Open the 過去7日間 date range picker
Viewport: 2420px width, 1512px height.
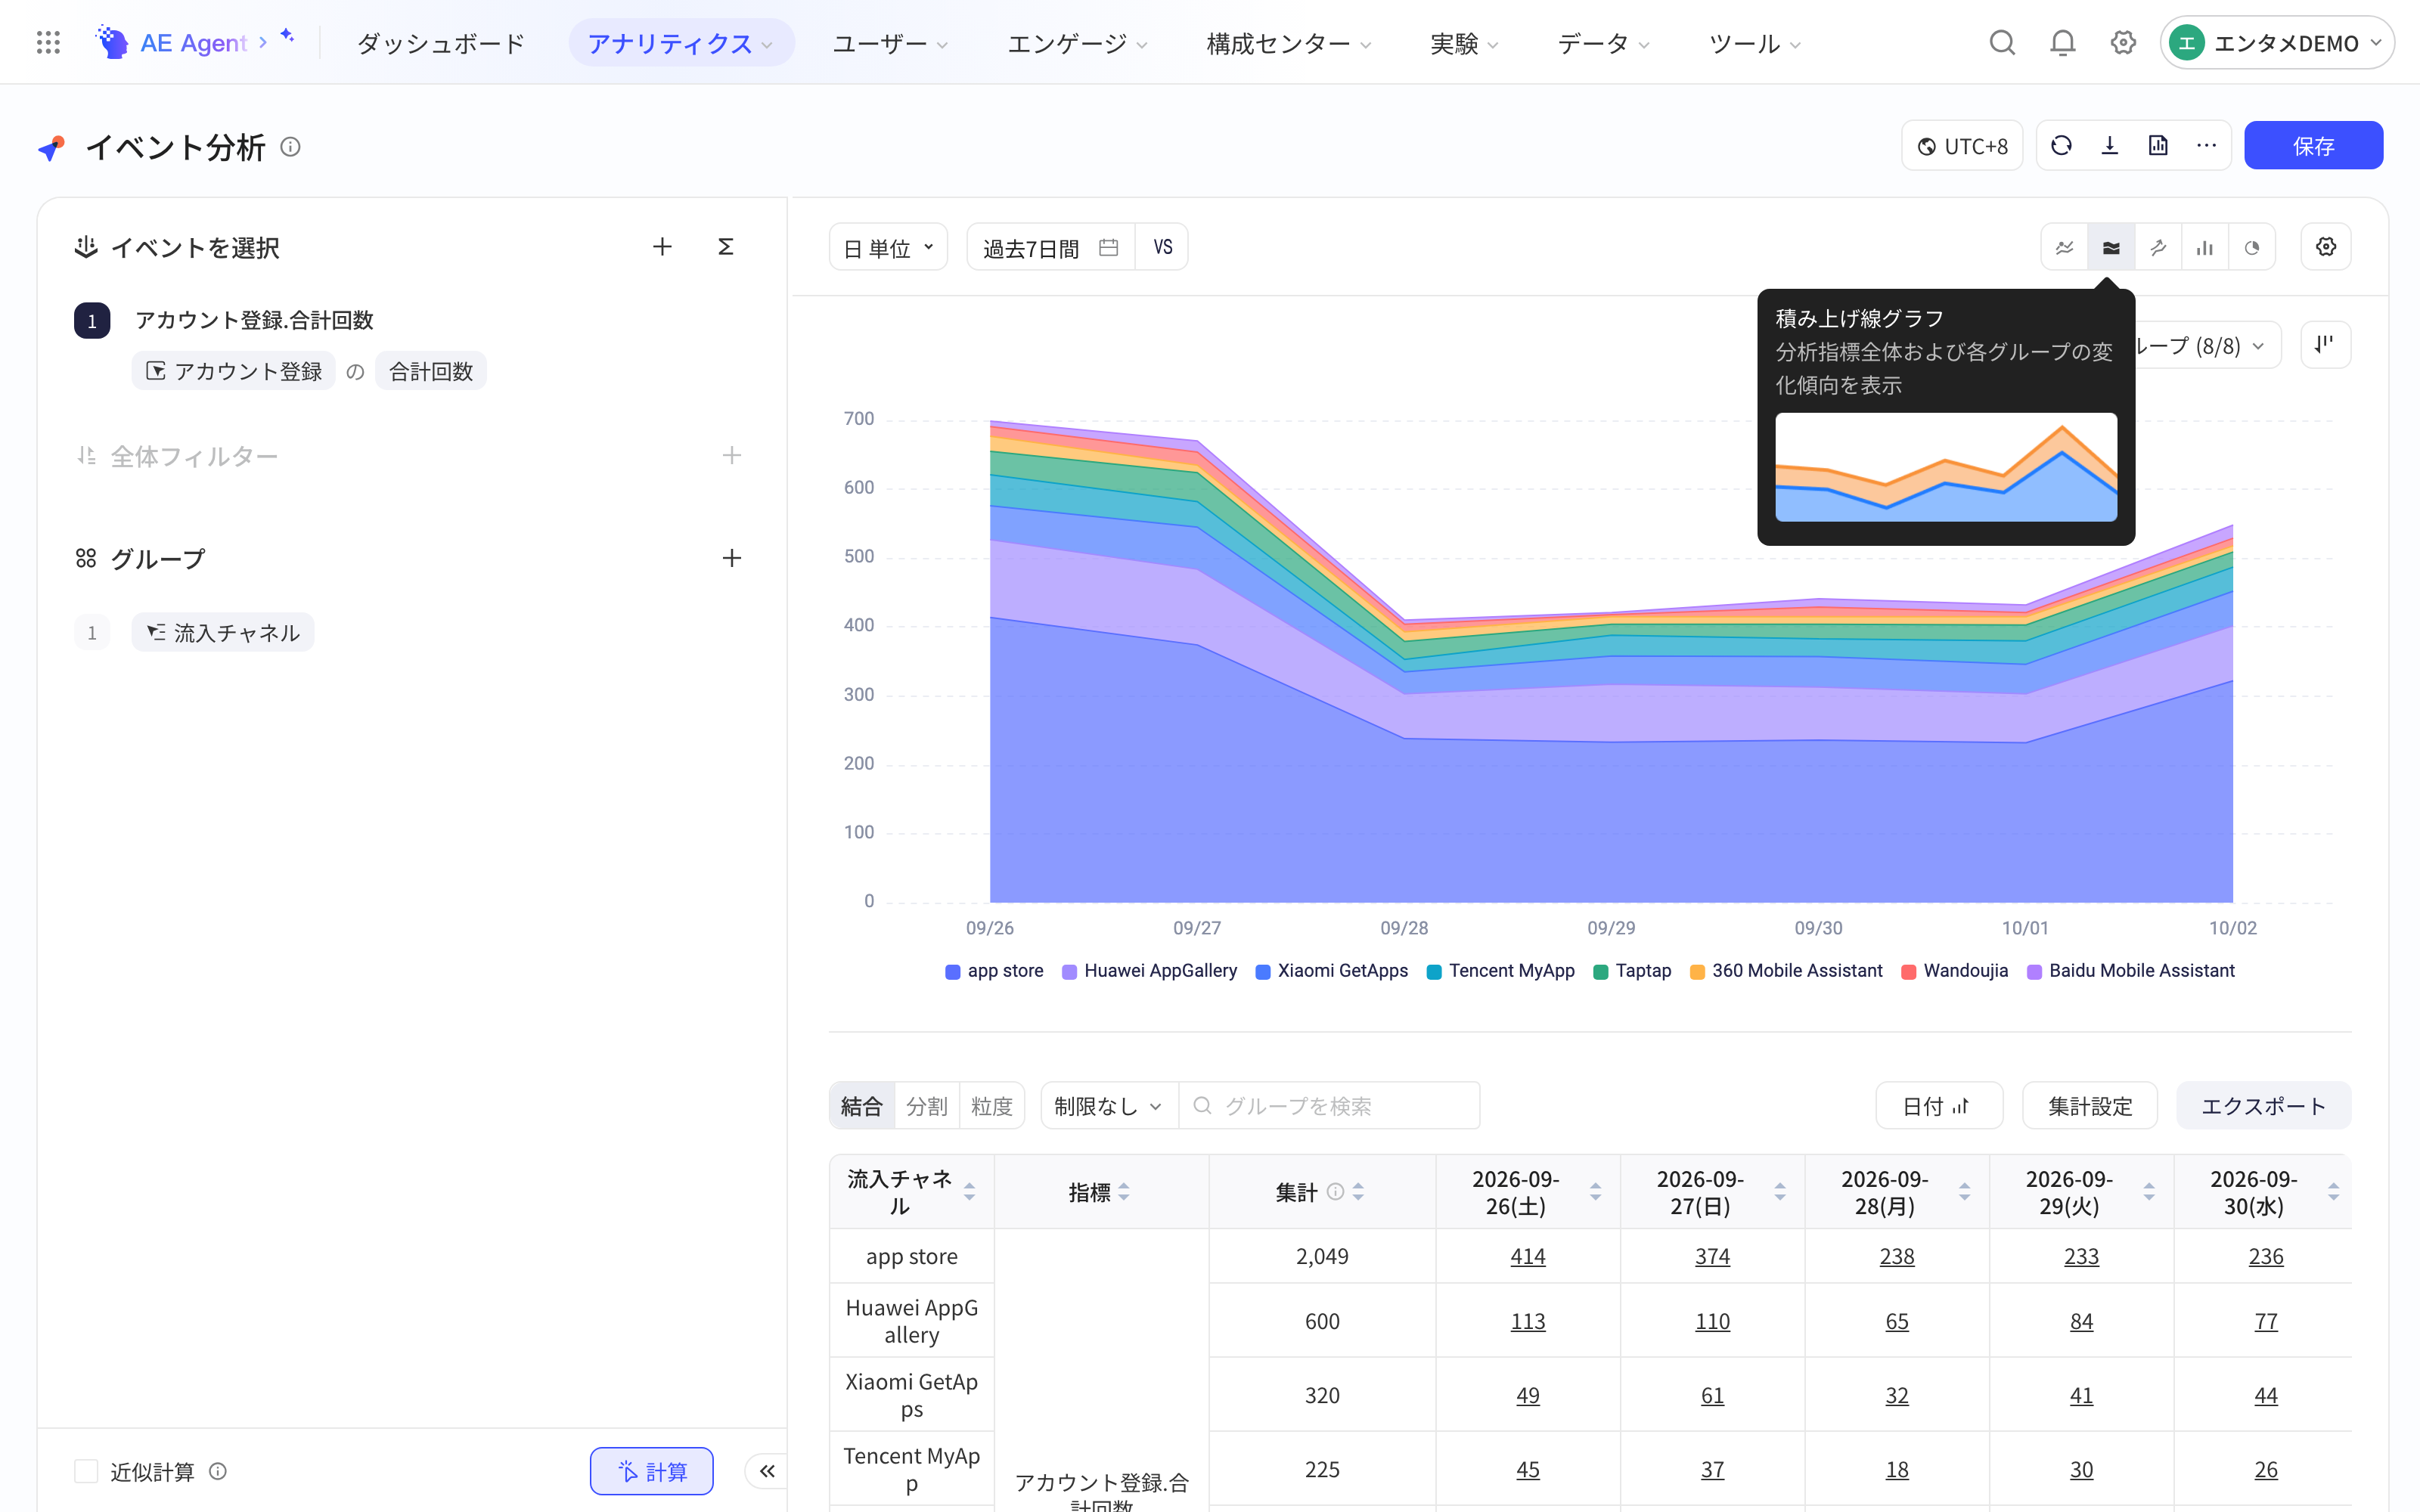(1050, 247)
